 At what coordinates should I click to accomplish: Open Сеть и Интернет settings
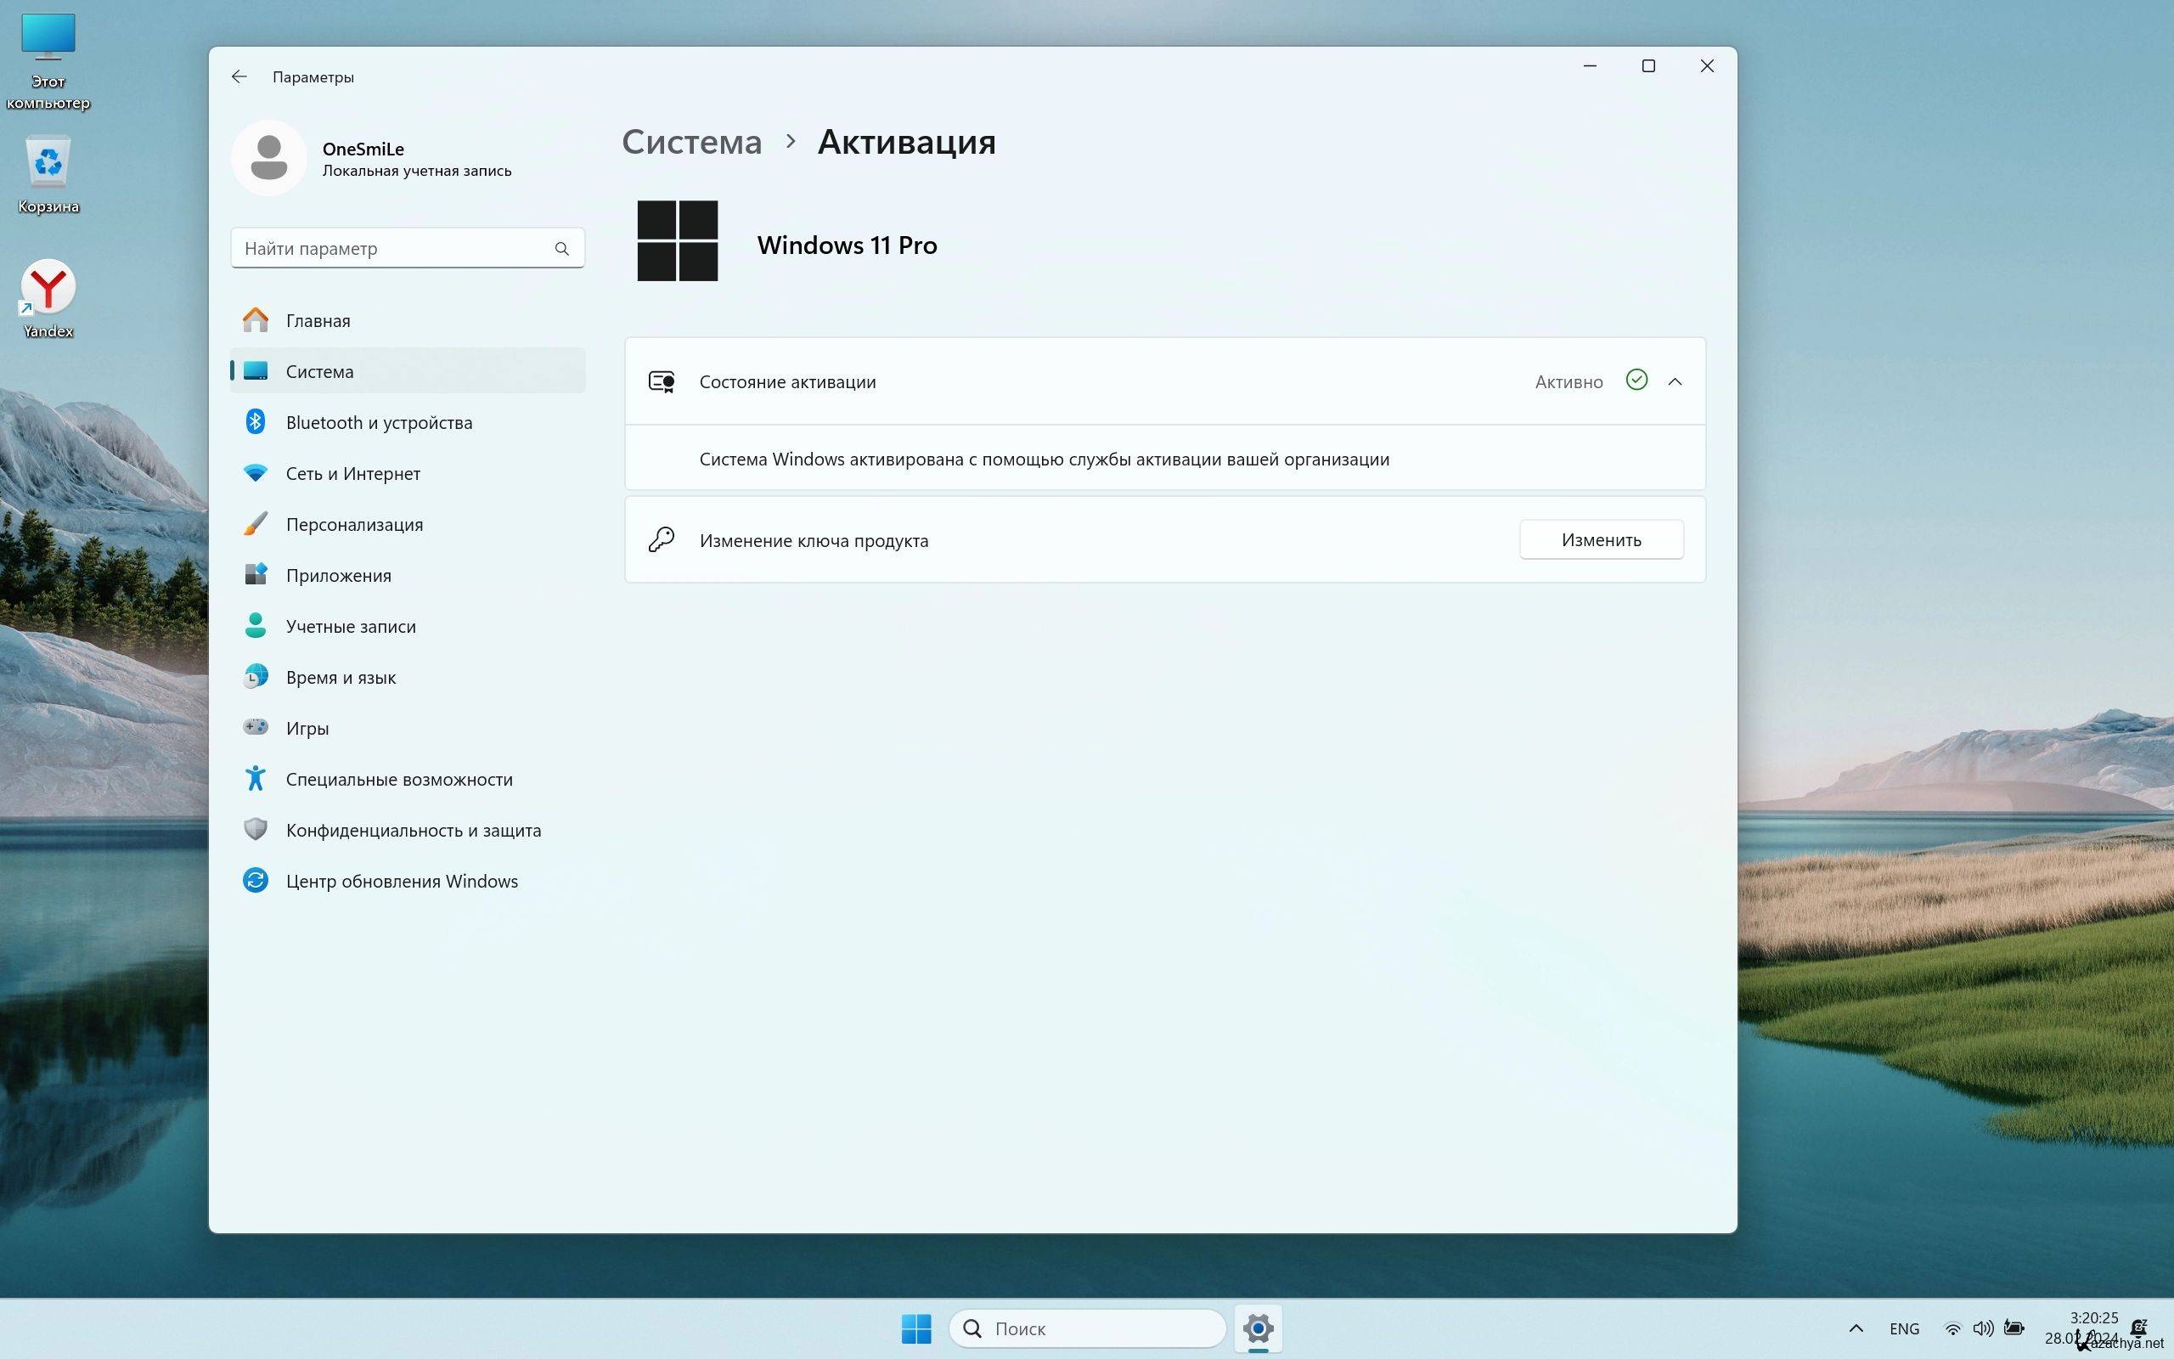tap(352, 474)
